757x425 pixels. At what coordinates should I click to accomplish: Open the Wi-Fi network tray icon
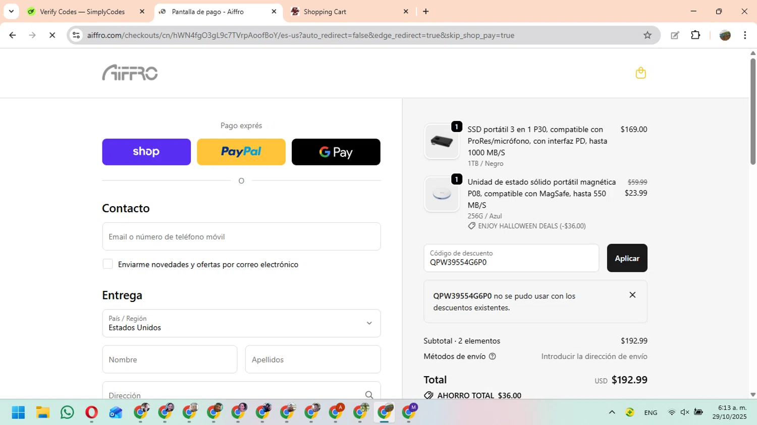tap(672, 412)
